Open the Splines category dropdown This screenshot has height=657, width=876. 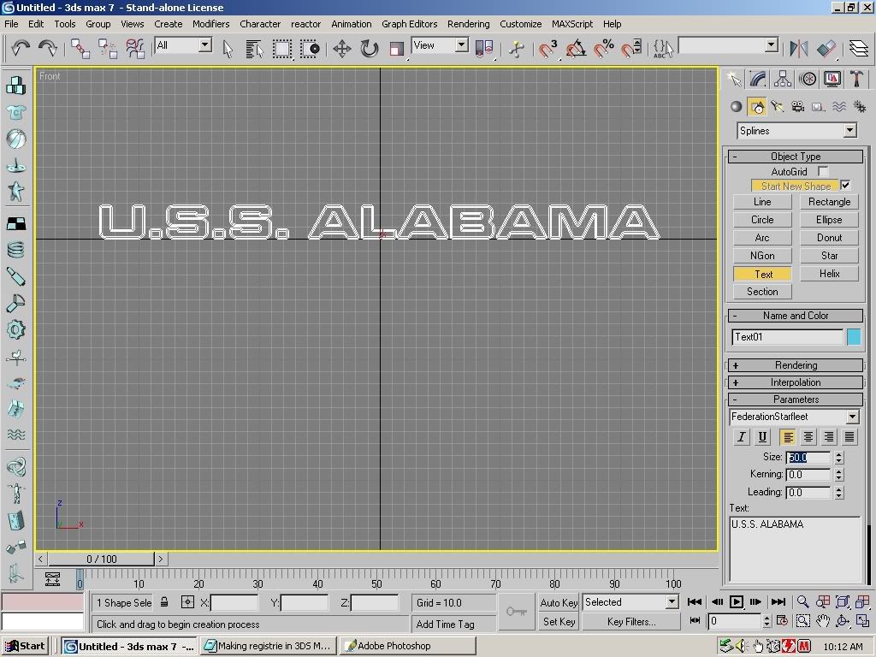(x=849, y=131)
